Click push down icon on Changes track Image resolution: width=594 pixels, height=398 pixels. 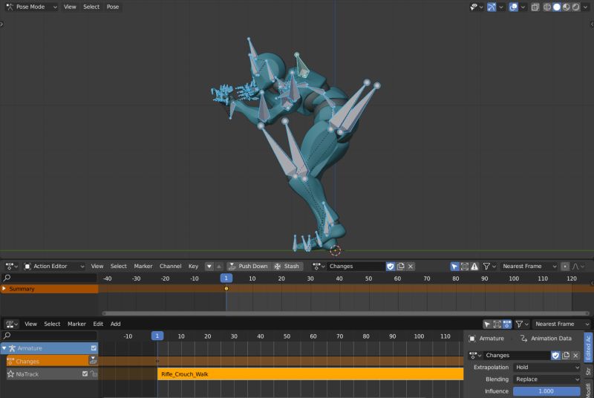tap(93, 361)
